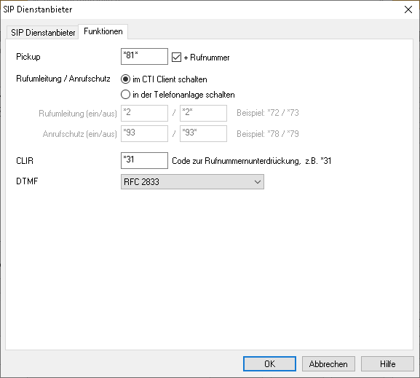Select the Funktionen tab
The width and height of the screenshot is (420, 378).
point(103,31)
